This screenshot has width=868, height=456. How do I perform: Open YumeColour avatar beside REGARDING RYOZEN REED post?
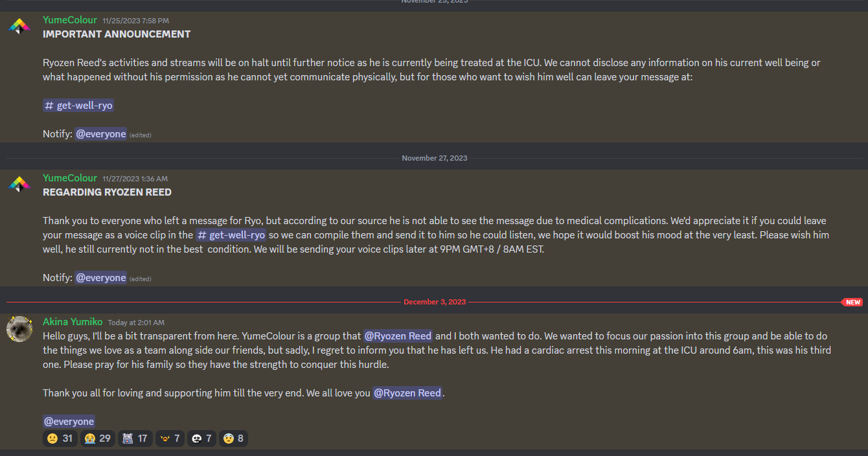click(x=19, y=185)
